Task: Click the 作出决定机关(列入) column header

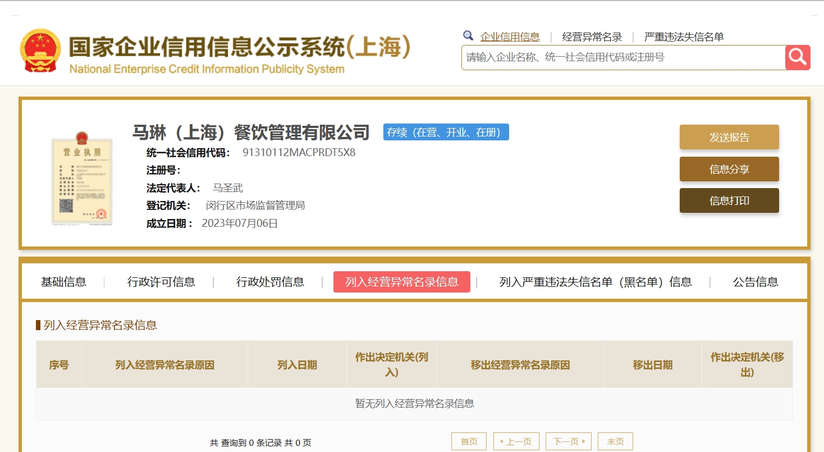Action: point(392,365)
